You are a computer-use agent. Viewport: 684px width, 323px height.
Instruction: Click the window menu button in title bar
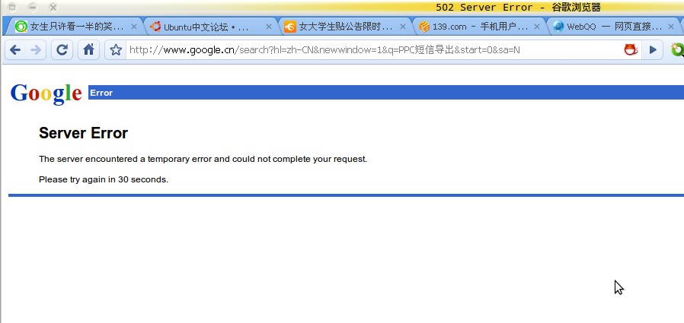11,7
